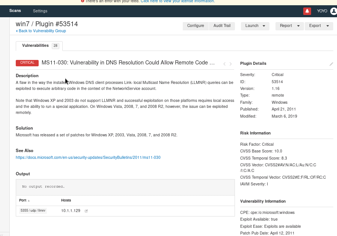Viewport: 337px width, 236px height.
Task: Click the Solution section heading
Action: 24,128
